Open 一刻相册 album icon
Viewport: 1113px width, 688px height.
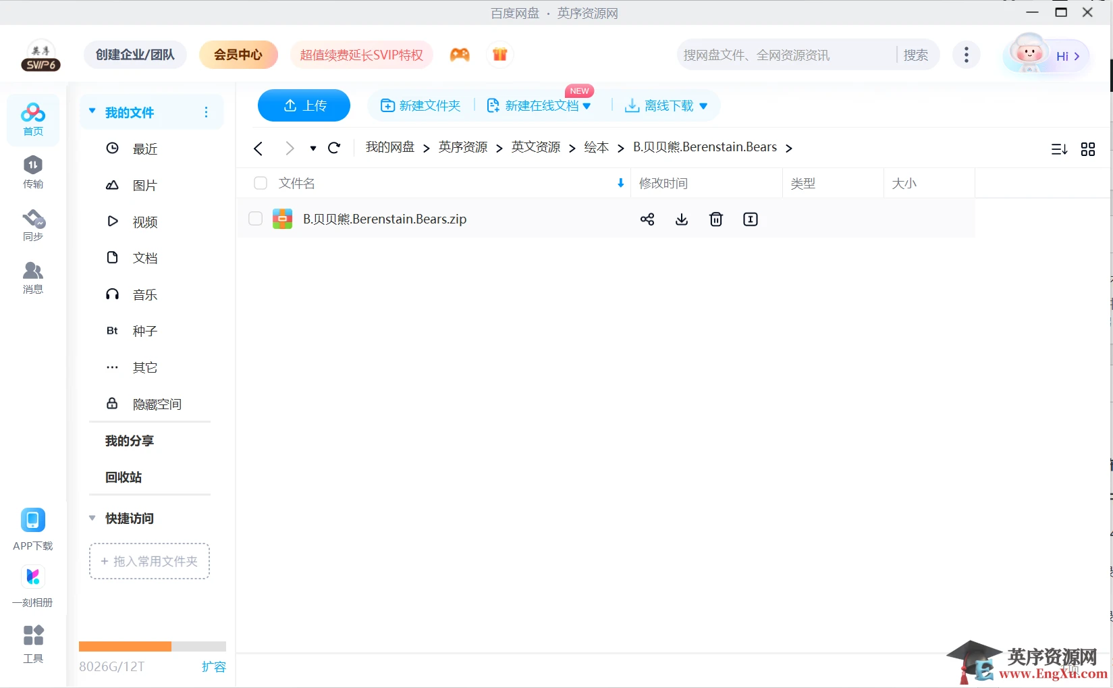click(32, 586)
